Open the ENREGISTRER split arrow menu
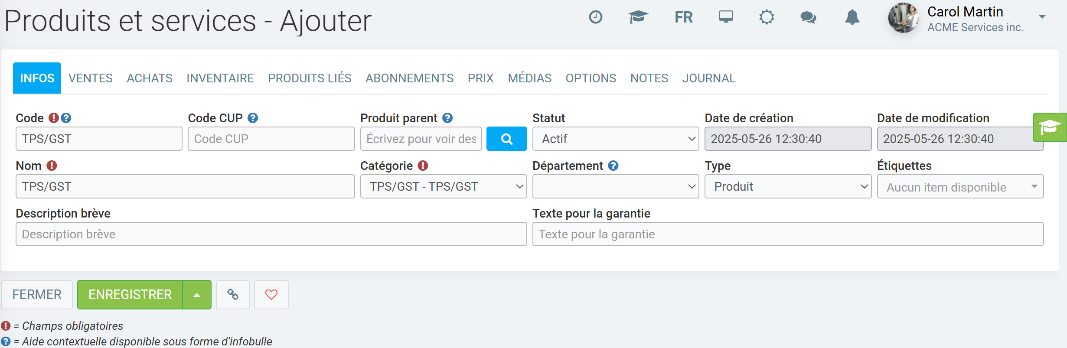This screenshot has height=348, width=1067. (197, 295)
